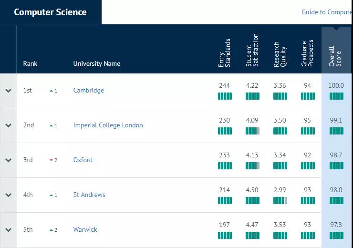Click St Andrews' Entry Standards value 214
This screenshot has height=248, width=353.
point(225,190)
